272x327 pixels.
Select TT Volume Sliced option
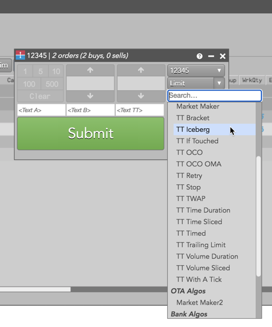pyautogui.click(x=214, y=267)
